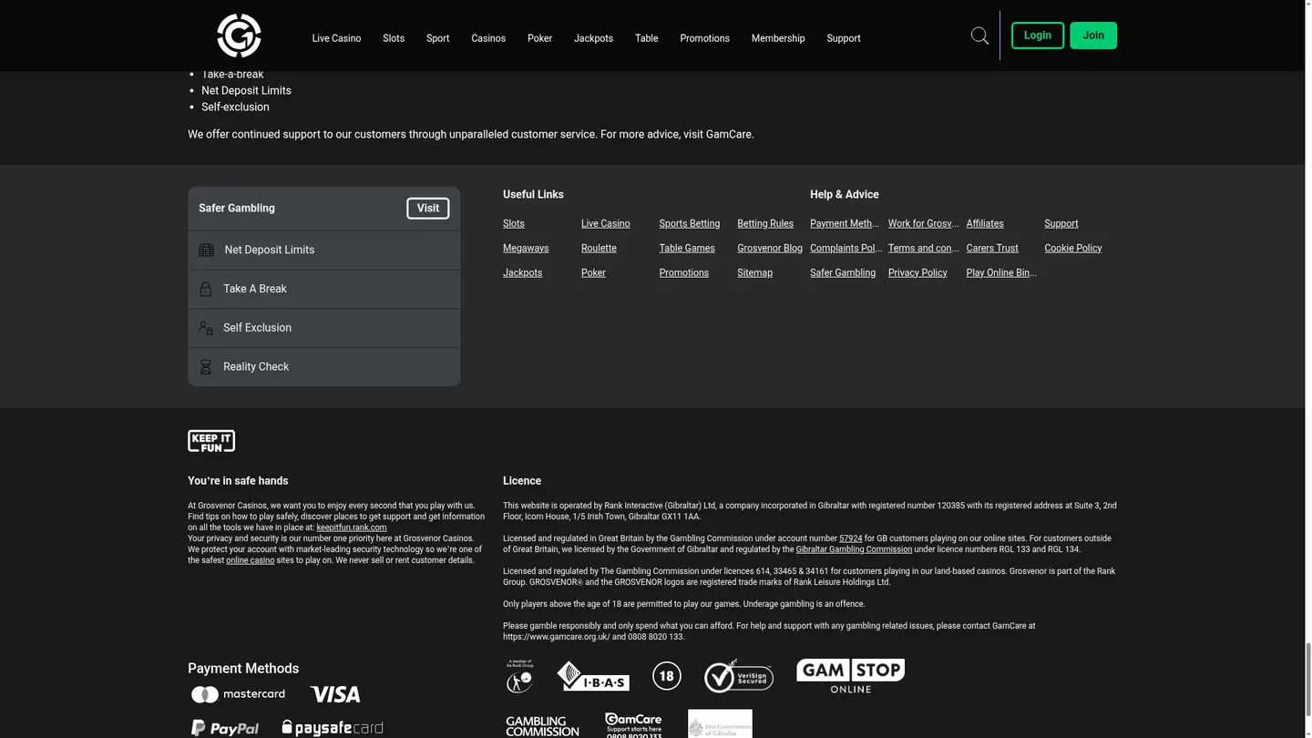
Task: Open licence account number 57924 link
Action: 851,538
